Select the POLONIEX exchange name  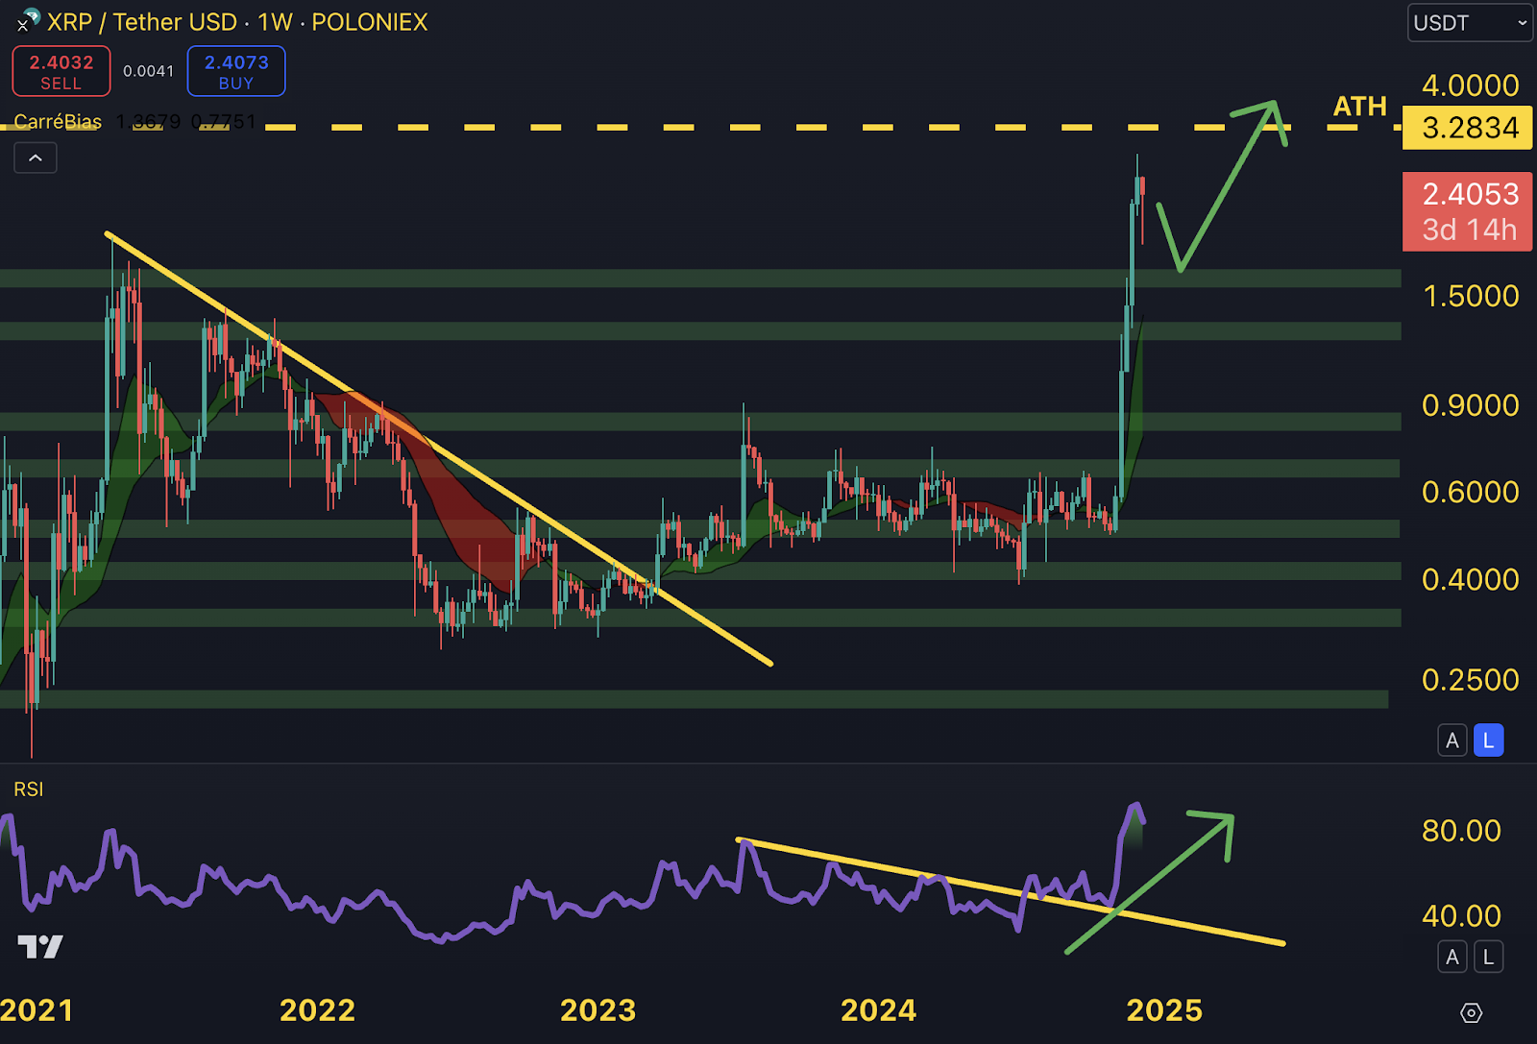[x=369, y=22]
